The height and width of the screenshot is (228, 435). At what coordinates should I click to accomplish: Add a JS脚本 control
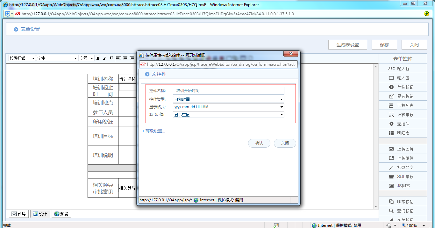click(403, 185)
